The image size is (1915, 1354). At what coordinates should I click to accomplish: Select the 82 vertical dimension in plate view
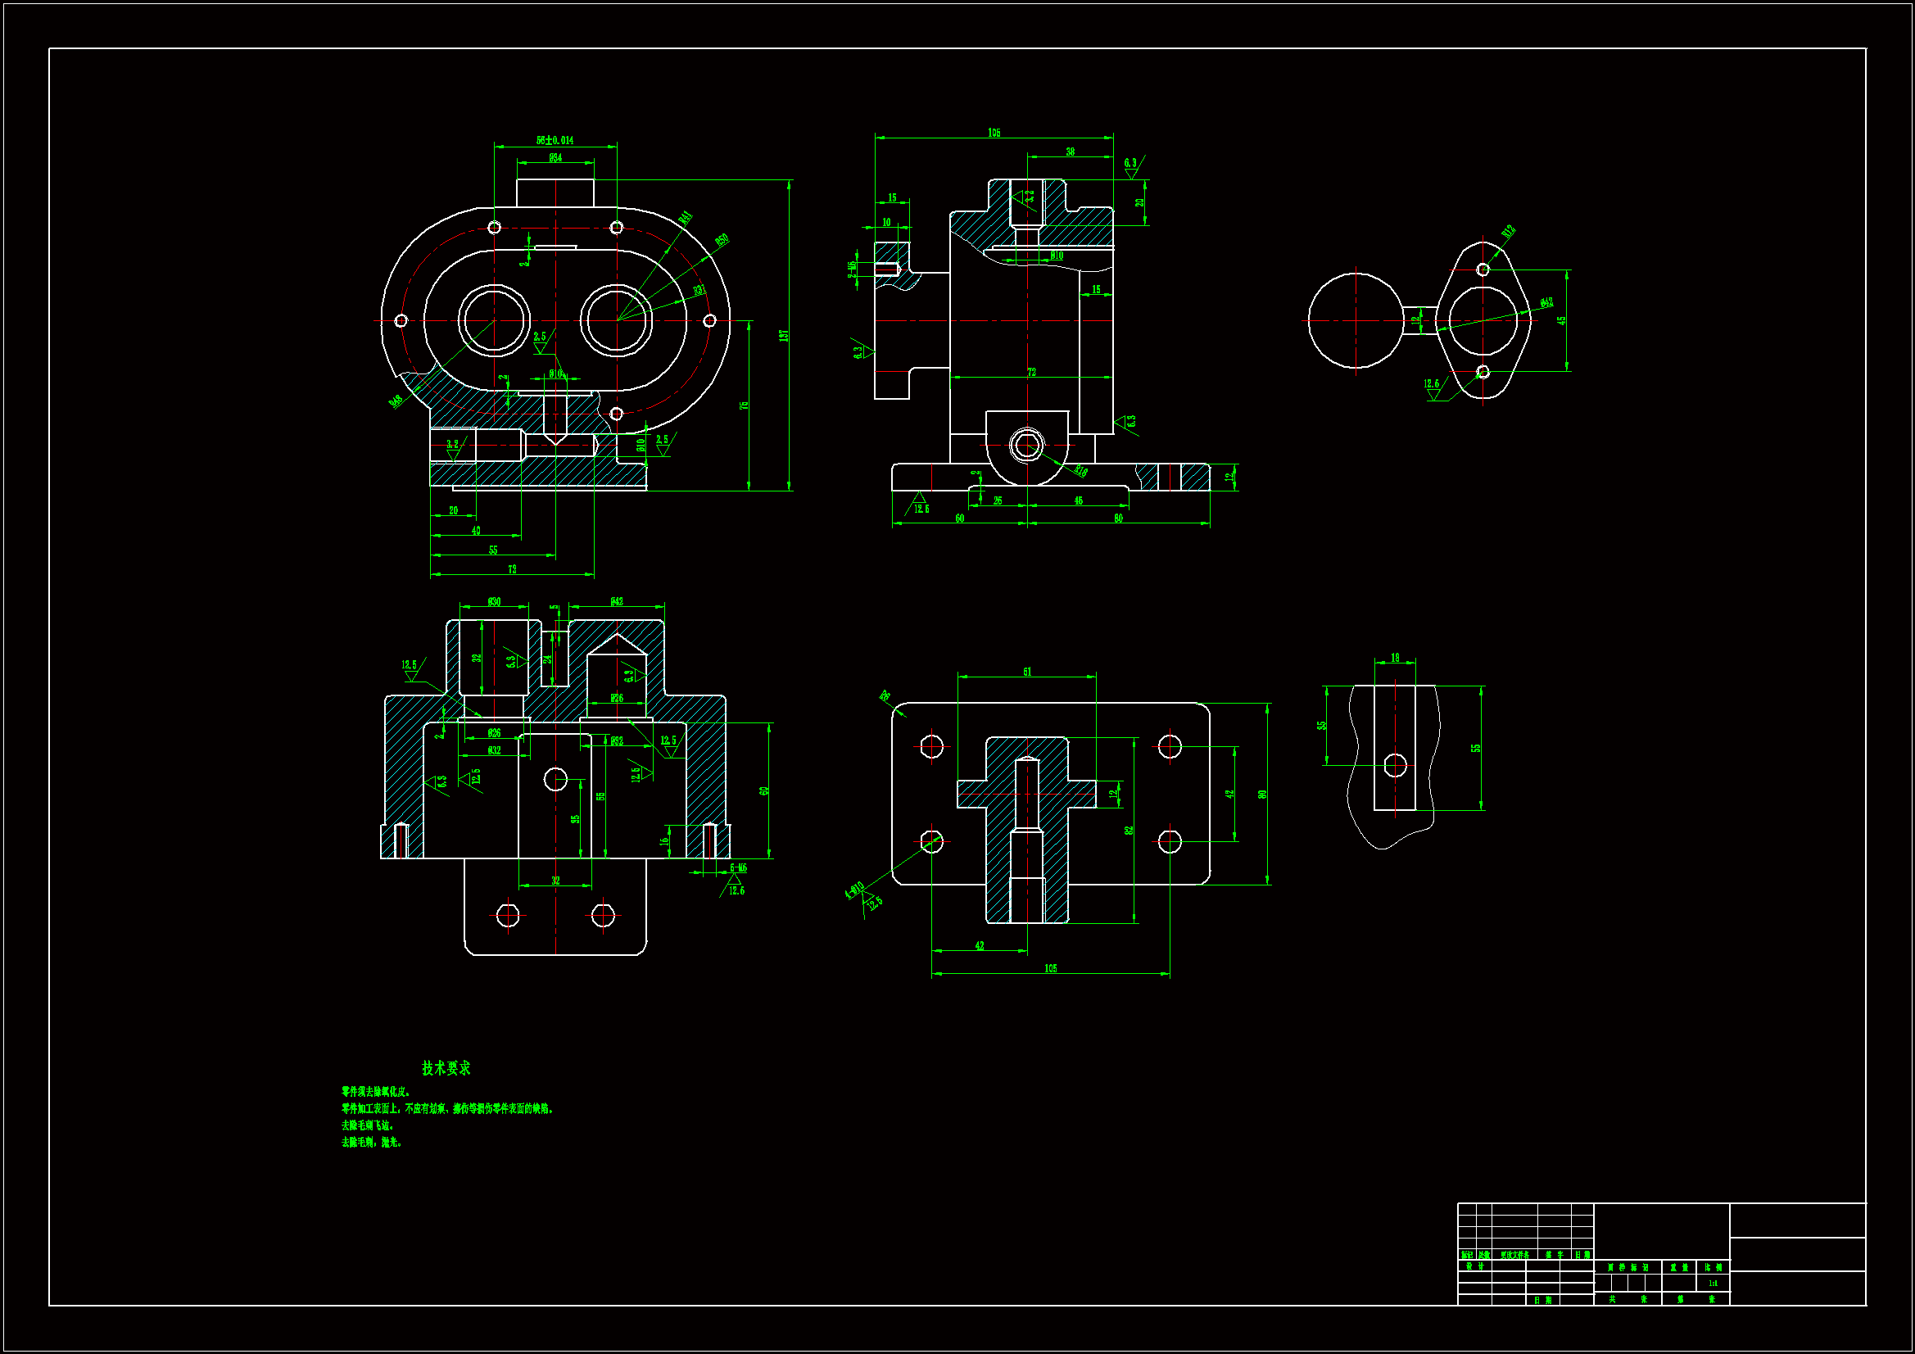(x=1129, y=831)
